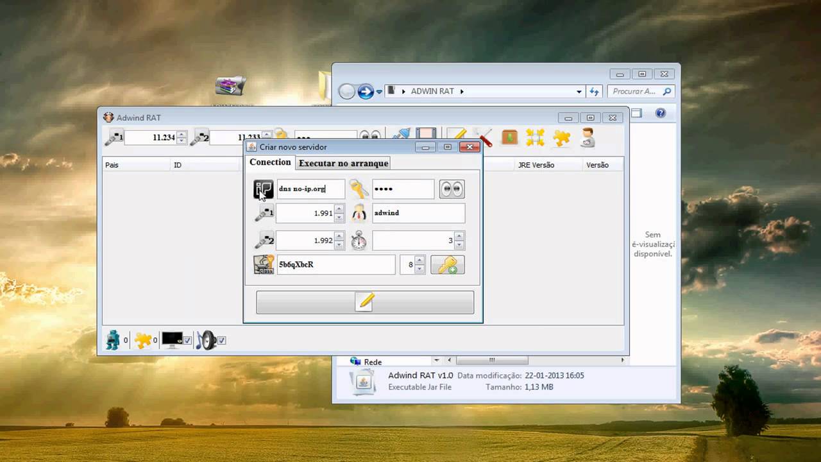Click the horizontal scrollbar thumb in Explorer
The height and width of the screenshot is (462, 821).
point(492,361)
